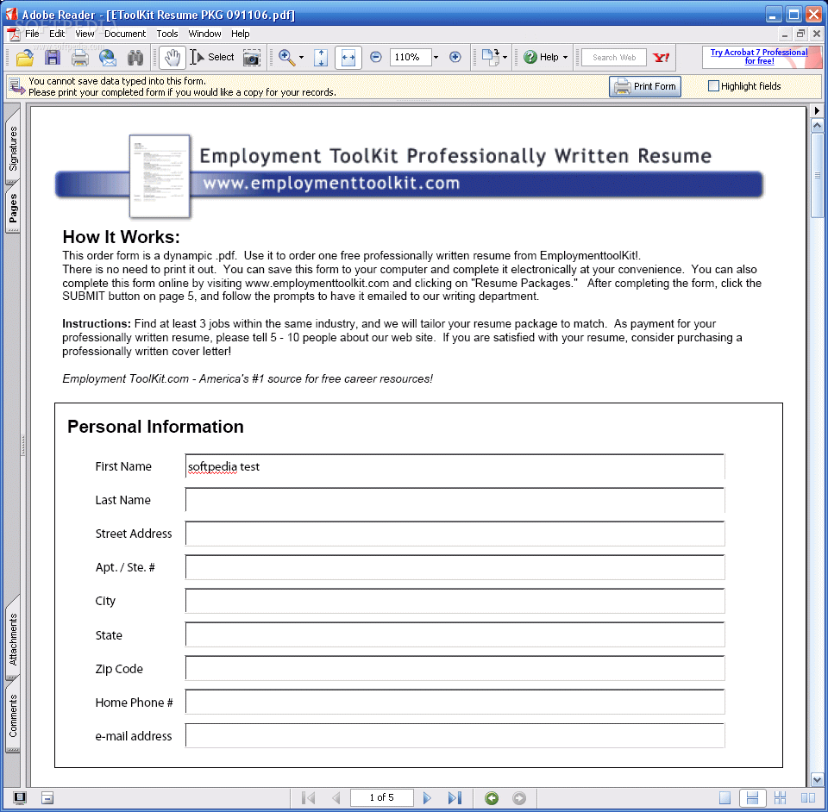Jump to the last page
Screen dimensions: 828x812
pos(455,797)
